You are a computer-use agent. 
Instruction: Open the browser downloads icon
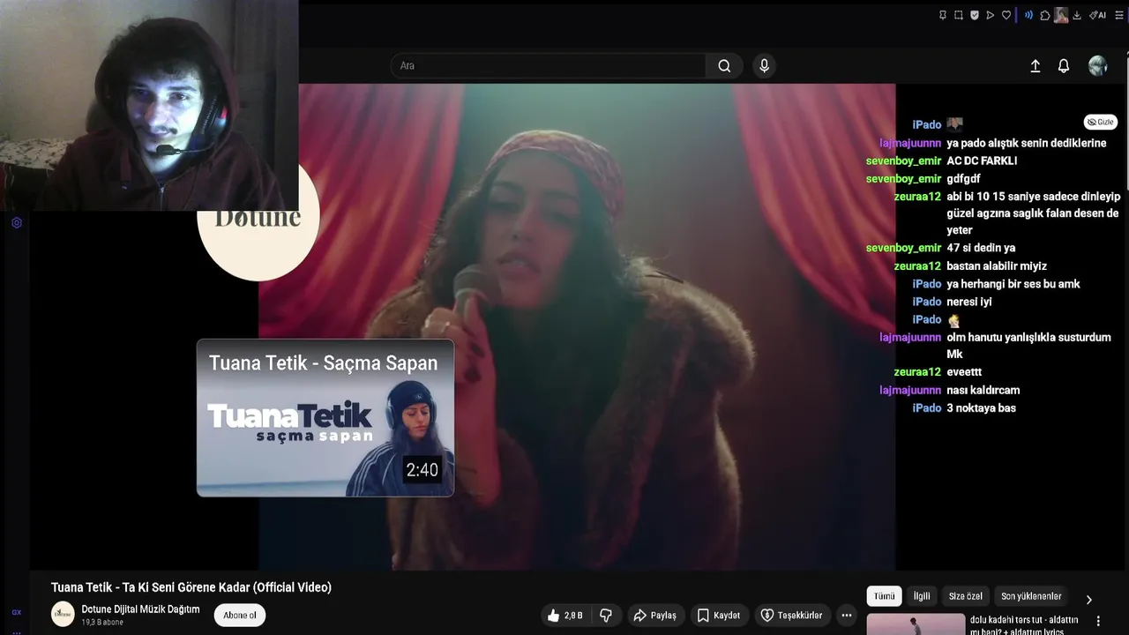coord(1077,15)
